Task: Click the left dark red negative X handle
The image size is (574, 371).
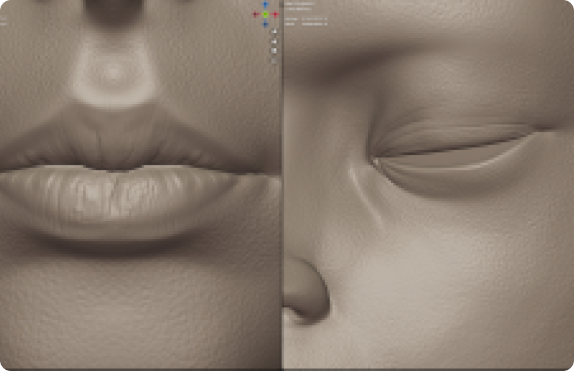Action: click(x=255, y=15)
